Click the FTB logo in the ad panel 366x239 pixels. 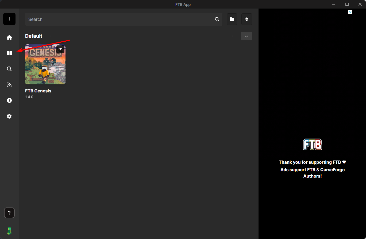click(x=313, y=144)
